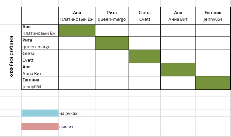The height and width of the screenshot is (137, 231).
Task: Click the pink "вышит" legend swatch
Action: (x=40, y=127)
